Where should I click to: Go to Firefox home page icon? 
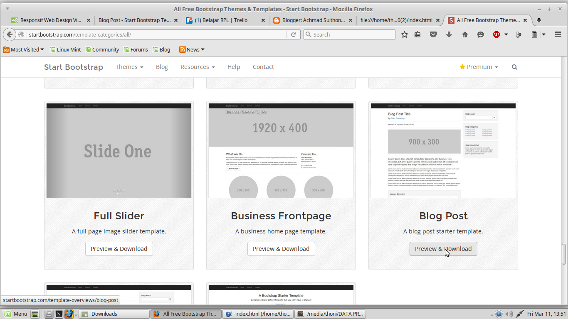[x=464, y=34]
